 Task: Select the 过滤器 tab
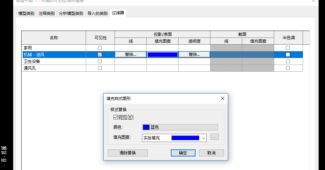[x=118, y=13]
